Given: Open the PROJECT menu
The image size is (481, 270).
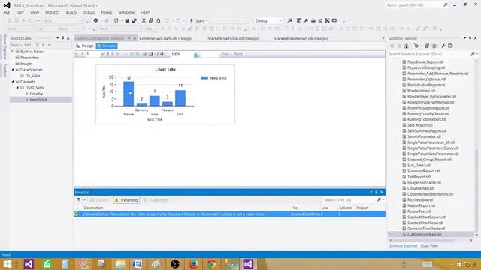Looking at the screenshot, I should click(53, 13).
